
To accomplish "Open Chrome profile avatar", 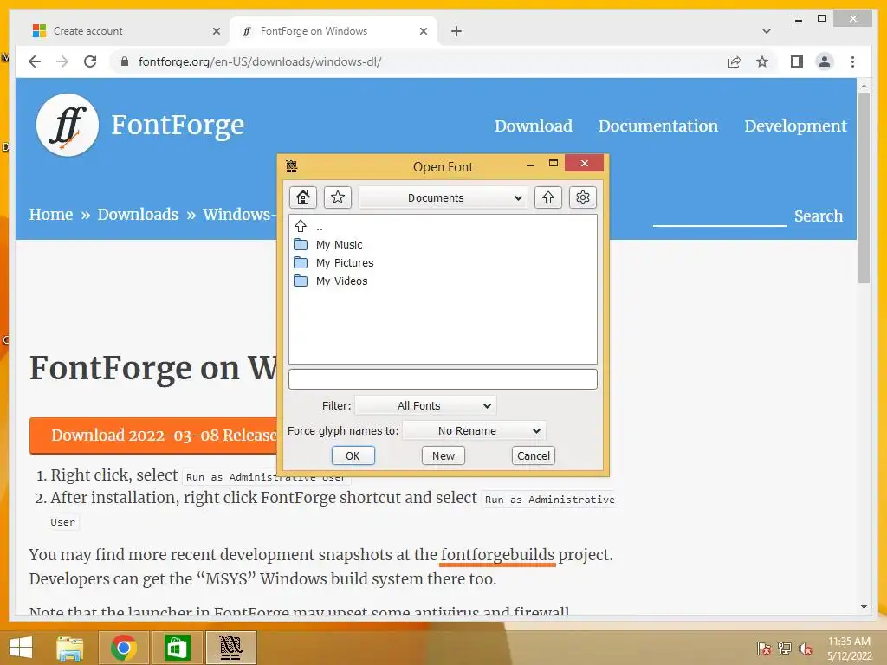I will (825, 61).
